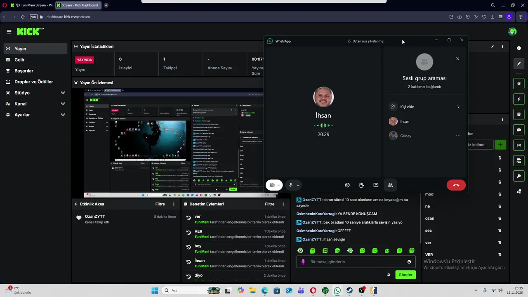The image size is (528, 297).
Task: Open Windows Start menu
Action: point(155,290)
